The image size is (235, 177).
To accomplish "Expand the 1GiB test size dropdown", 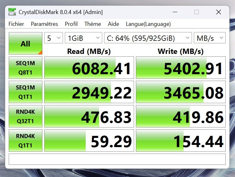I will pyautogui.click(x=84, y=38).
